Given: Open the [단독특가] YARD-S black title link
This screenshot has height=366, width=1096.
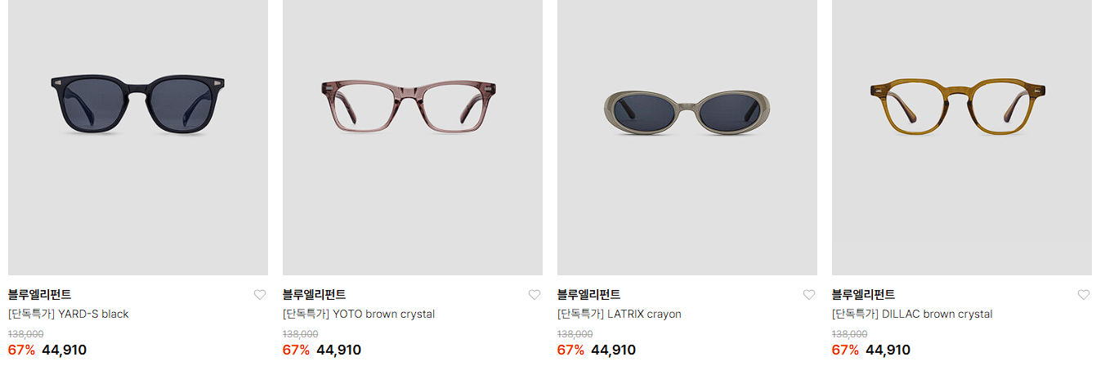Looking at the screenshot, I should pos(69,314).
